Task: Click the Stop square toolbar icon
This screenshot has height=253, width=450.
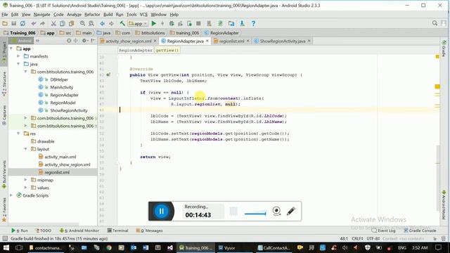Action: (x=198, y=23)
